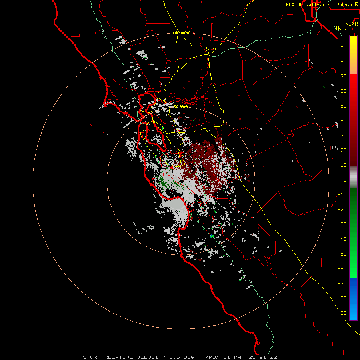The image size is (360, 360).
Task: Click the 70 value on the velocity scale
Action: (344, 76)
